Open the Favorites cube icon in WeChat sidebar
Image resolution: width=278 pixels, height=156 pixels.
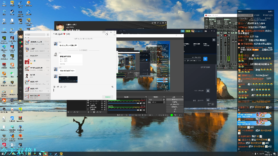pos(21,51)
